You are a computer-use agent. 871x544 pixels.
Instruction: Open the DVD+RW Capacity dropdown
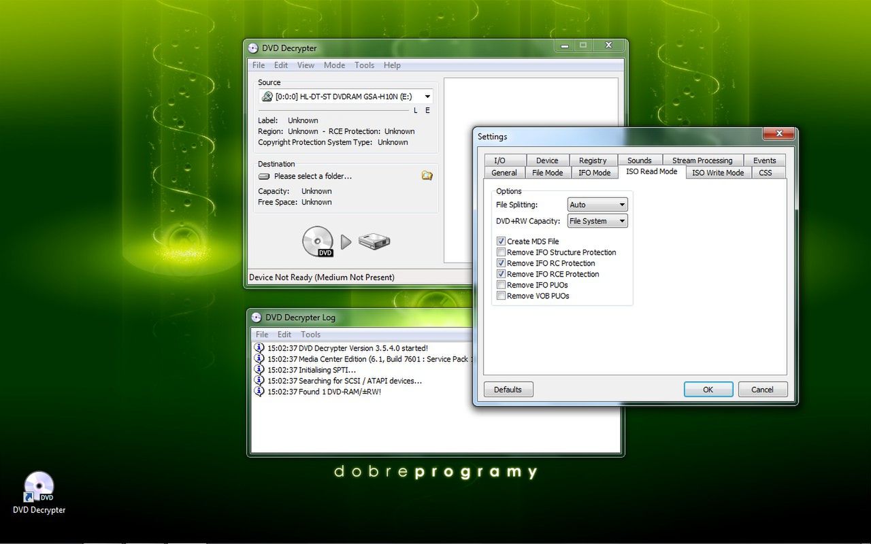[597, 221]
